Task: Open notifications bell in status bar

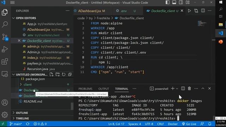Action: [x=210, y=124]
